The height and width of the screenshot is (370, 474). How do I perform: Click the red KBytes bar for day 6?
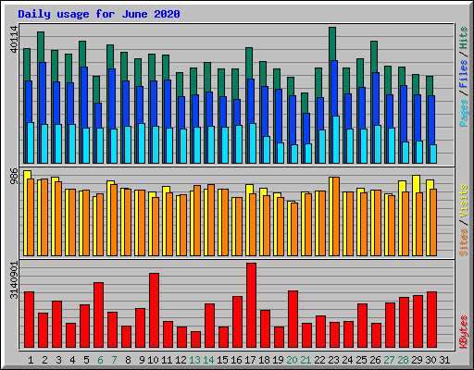click(x=98, y=314)
